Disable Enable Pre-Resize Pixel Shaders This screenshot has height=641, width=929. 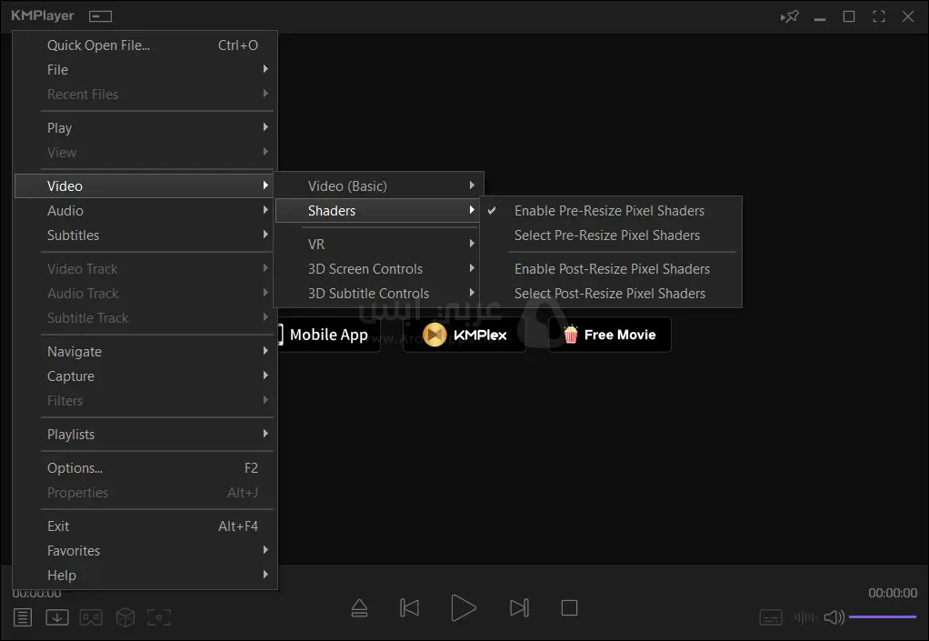609,211
